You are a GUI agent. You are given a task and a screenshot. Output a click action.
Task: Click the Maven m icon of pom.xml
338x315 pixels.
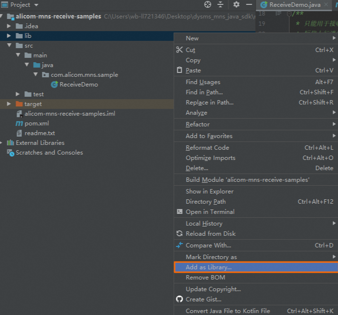coord(19,123)
